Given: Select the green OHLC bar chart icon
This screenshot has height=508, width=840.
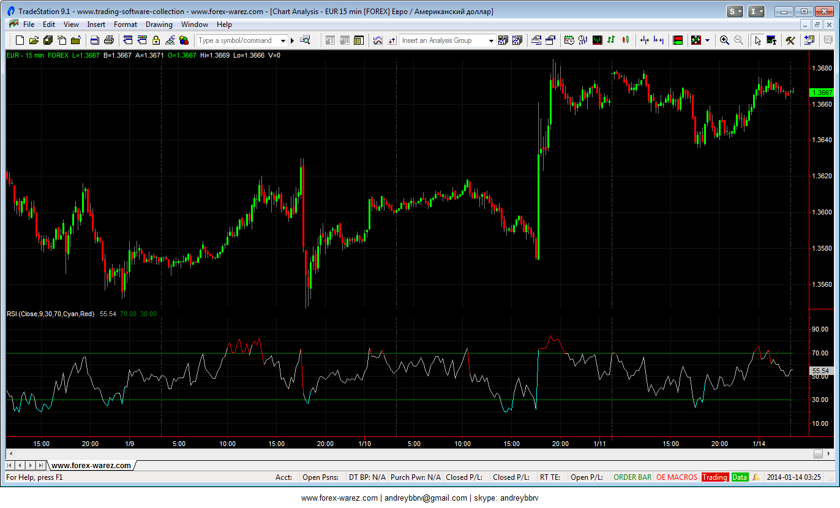Looking at the screenshot, I should [x=611, y=40].
